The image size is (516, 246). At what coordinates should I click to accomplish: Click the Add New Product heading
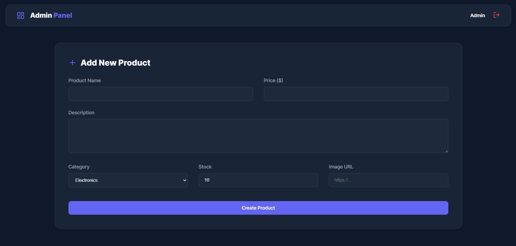[115, 63]
